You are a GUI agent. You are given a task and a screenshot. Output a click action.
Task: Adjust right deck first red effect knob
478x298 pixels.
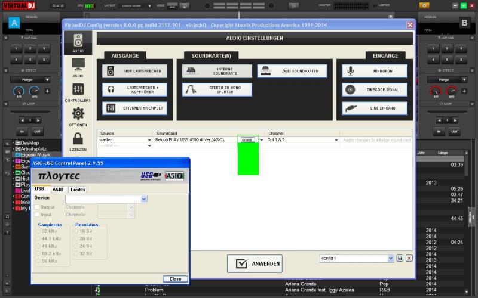[436, 91]
